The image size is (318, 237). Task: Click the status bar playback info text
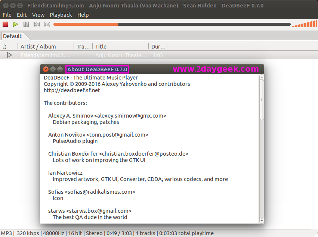107,233
